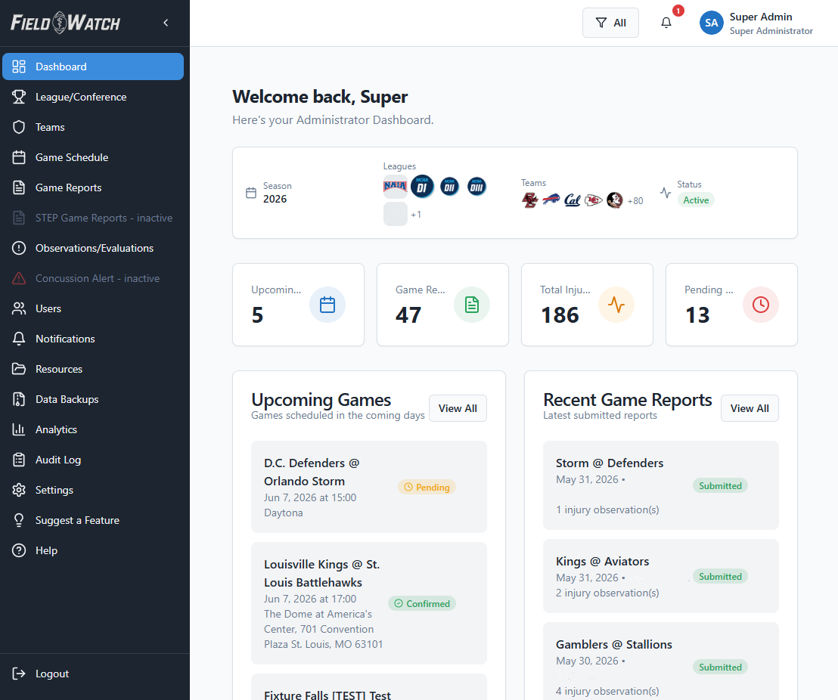Click the FieldWatch logo
The width and height of the screenshot is (838, 700).
point(65,23)
